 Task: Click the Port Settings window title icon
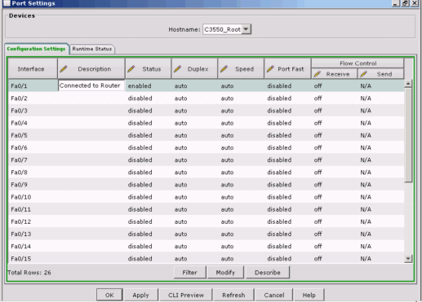click(6, 3)
